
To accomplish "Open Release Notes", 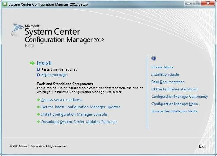I will [x=162, y=67].
